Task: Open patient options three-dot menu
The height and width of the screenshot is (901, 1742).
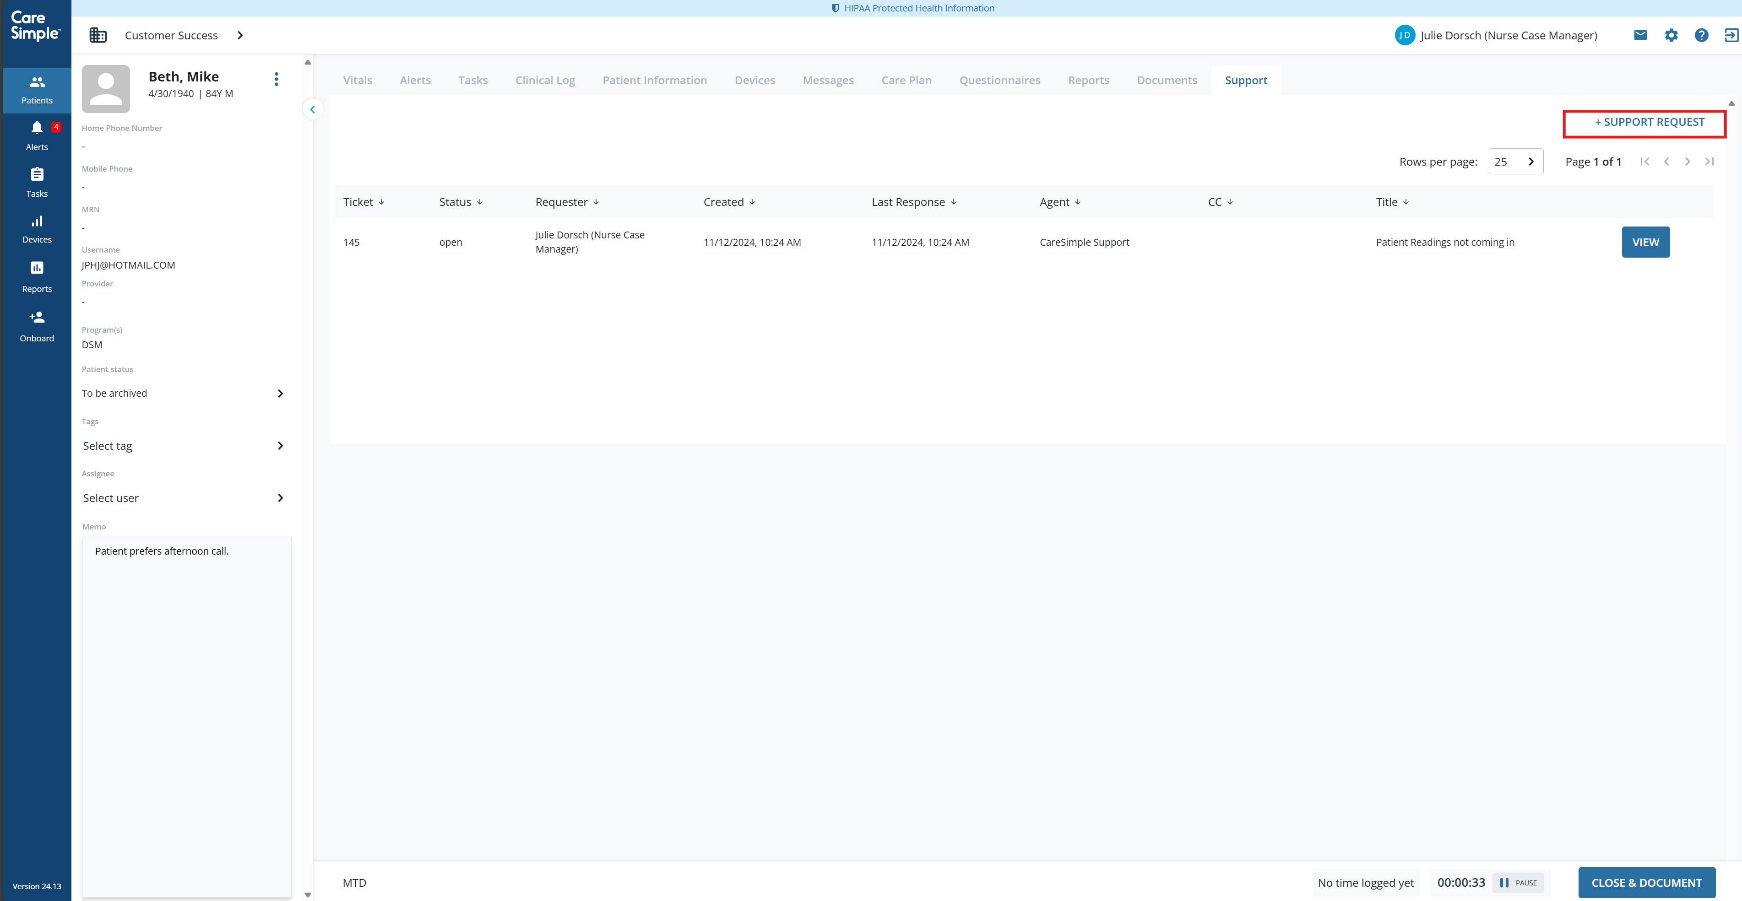Action: (276, 79)
